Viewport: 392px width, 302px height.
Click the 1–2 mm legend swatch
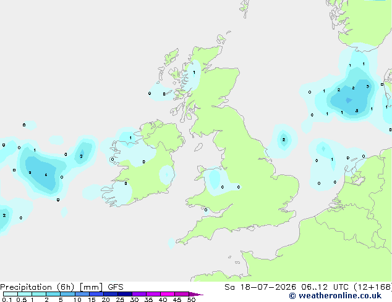point(39,294)
